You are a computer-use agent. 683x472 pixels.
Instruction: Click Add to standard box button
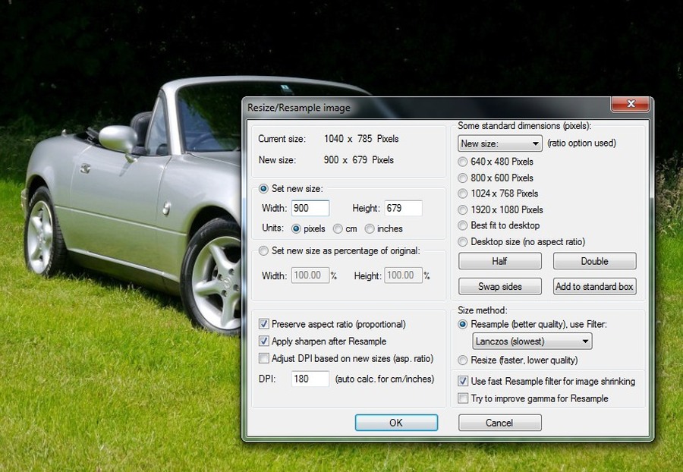594,287
